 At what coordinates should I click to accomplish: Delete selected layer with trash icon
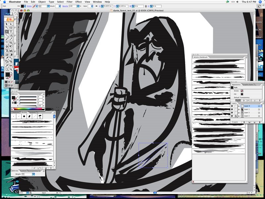pos(260,122)
